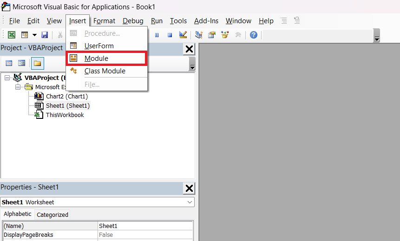400x241 pixels.
Task: Switch to the Alphabetic tab
Action: (x=17, y=214)
